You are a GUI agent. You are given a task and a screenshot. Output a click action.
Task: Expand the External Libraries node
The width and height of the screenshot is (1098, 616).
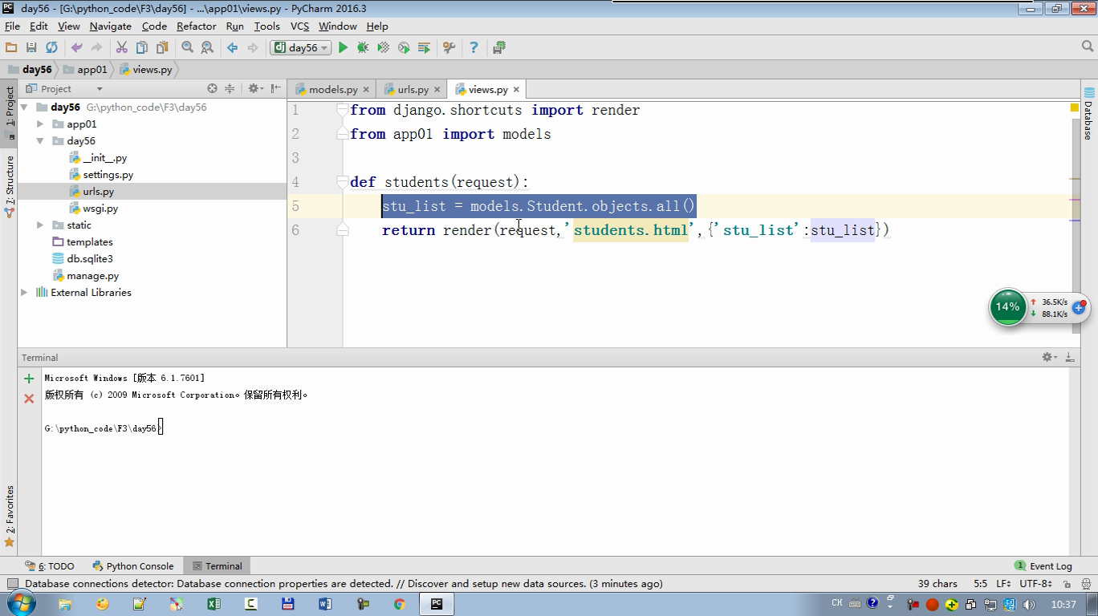coord(24,293)
